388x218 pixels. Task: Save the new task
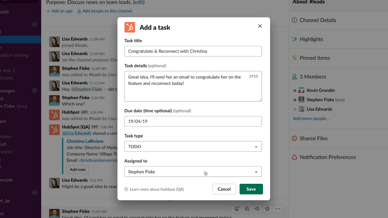coord(251,189)
